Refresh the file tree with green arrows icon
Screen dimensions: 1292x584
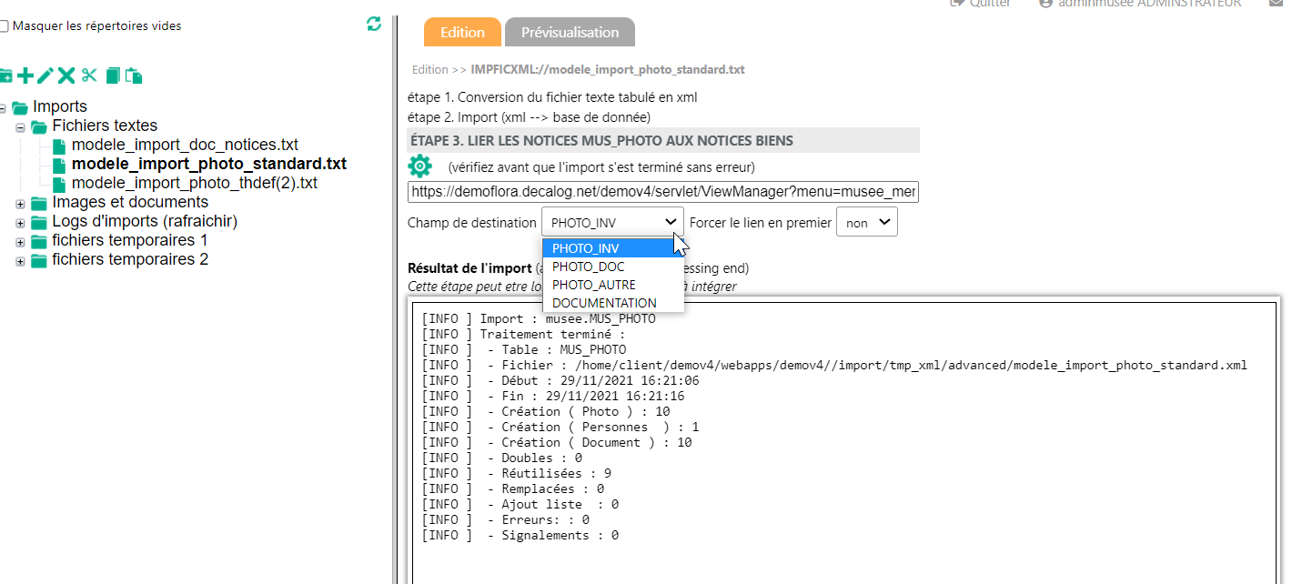point(374,25)
